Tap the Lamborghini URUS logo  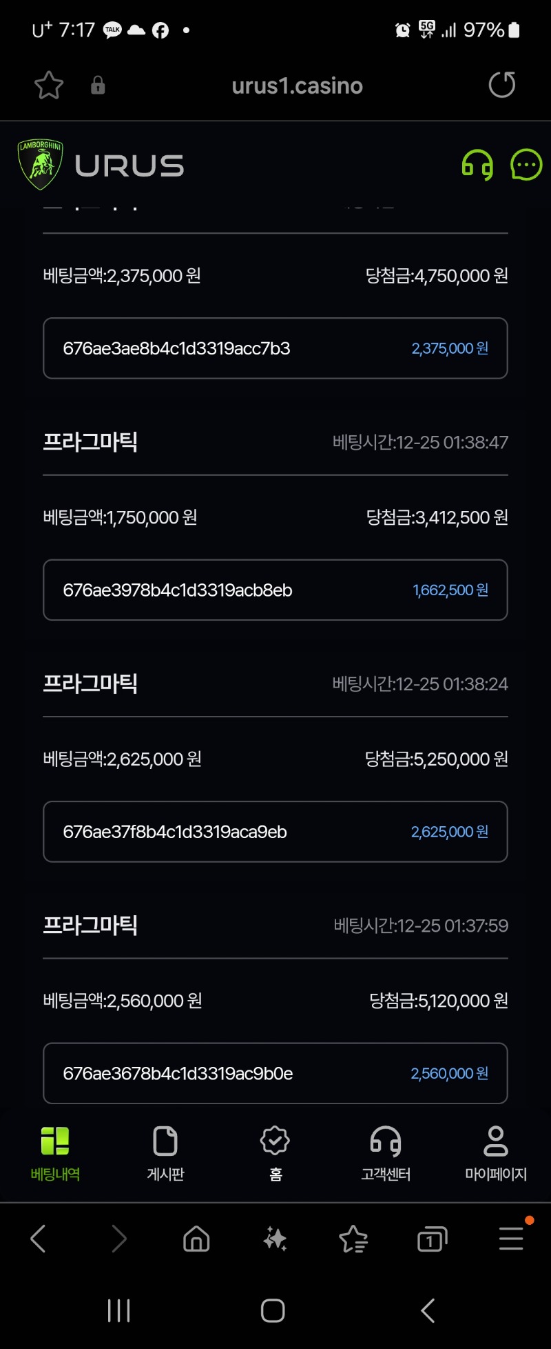pos(101,165)
